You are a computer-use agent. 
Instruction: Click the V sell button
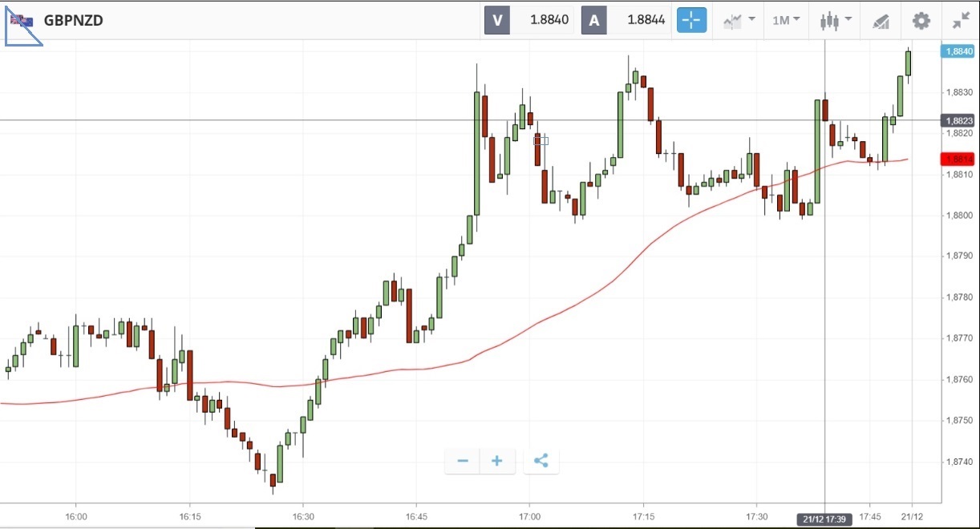(x=497, y=20)
